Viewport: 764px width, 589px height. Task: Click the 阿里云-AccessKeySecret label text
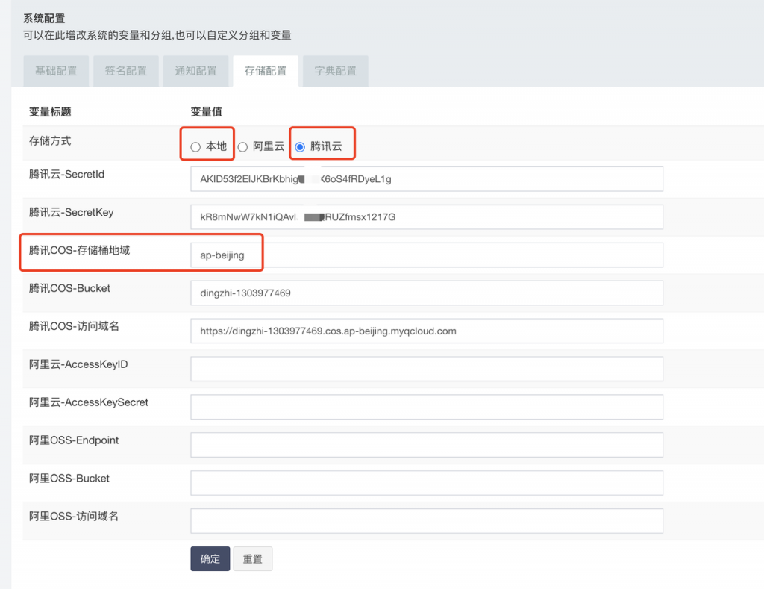89,402
